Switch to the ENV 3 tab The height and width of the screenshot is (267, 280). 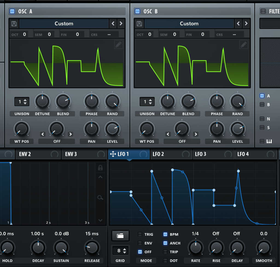(71, 154)
